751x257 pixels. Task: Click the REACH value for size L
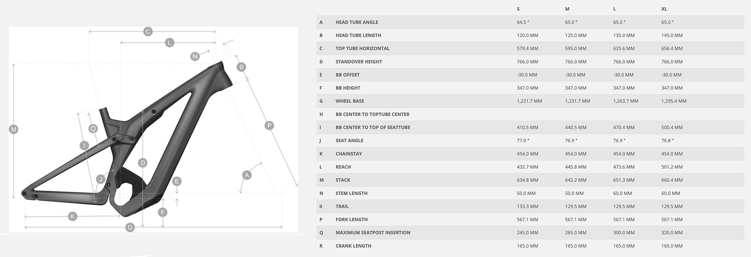[x=623, y=167]
